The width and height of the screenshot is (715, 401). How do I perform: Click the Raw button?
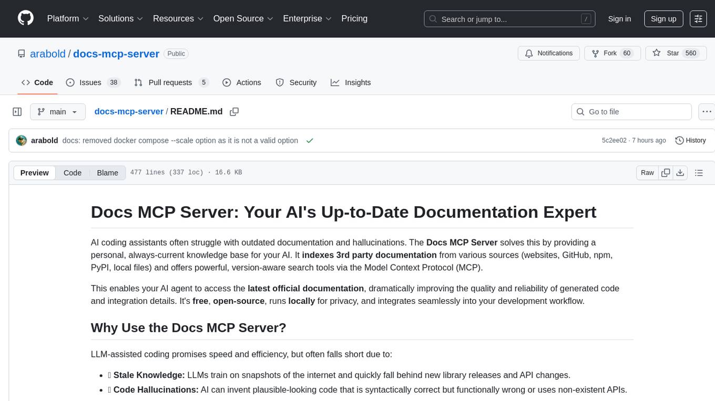click(647, 173)
